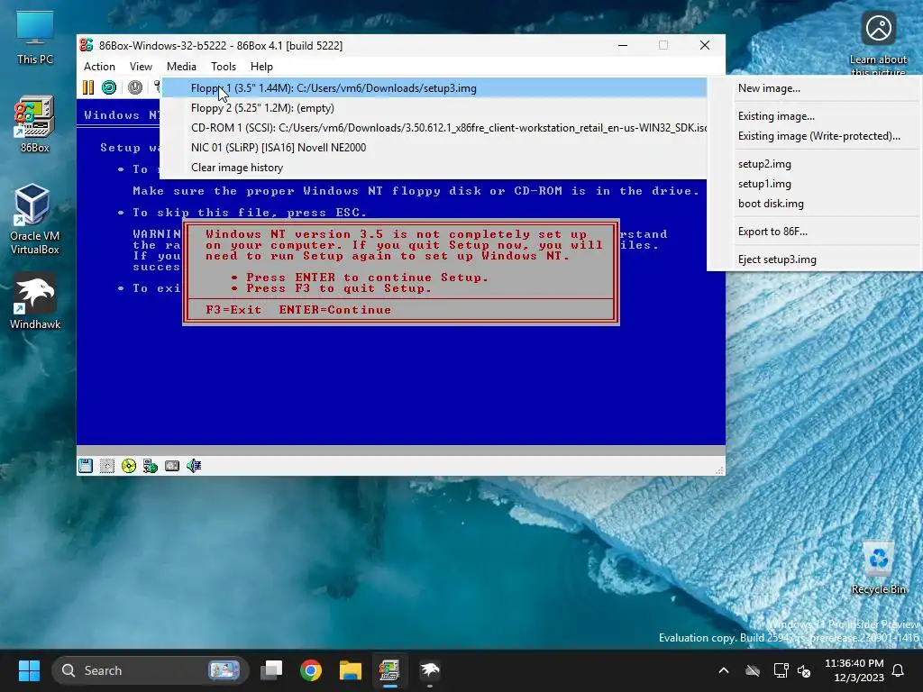The image size is (923, 692).
Task: Select the Oracle VM VirtualBox desktop shortcut
Action: (35, 218)
